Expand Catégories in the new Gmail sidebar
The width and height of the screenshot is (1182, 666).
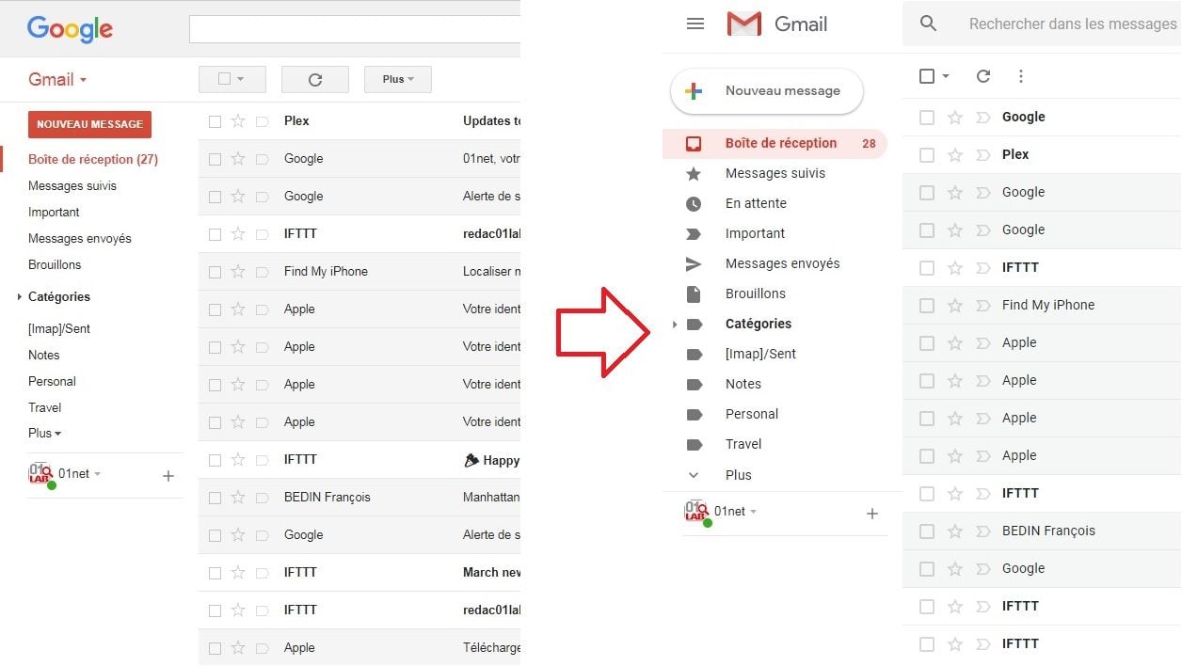[x=675, y=325]
